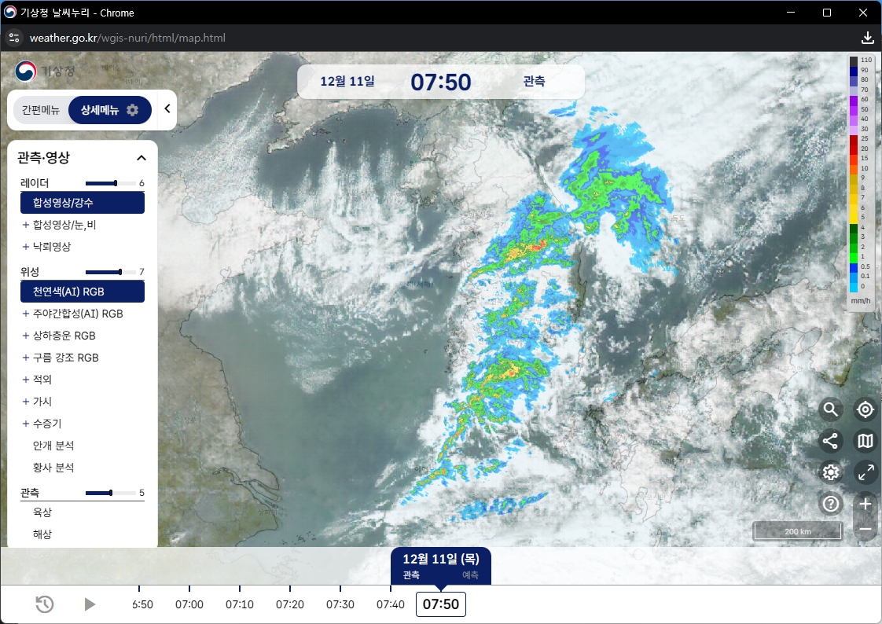
Task: Expand the 수증기 satellite options
Action: click(x=46, y=424)
